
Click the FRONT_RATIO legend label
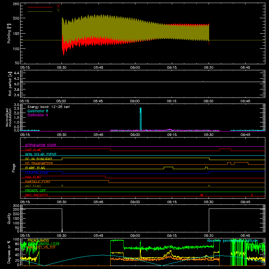38,240
